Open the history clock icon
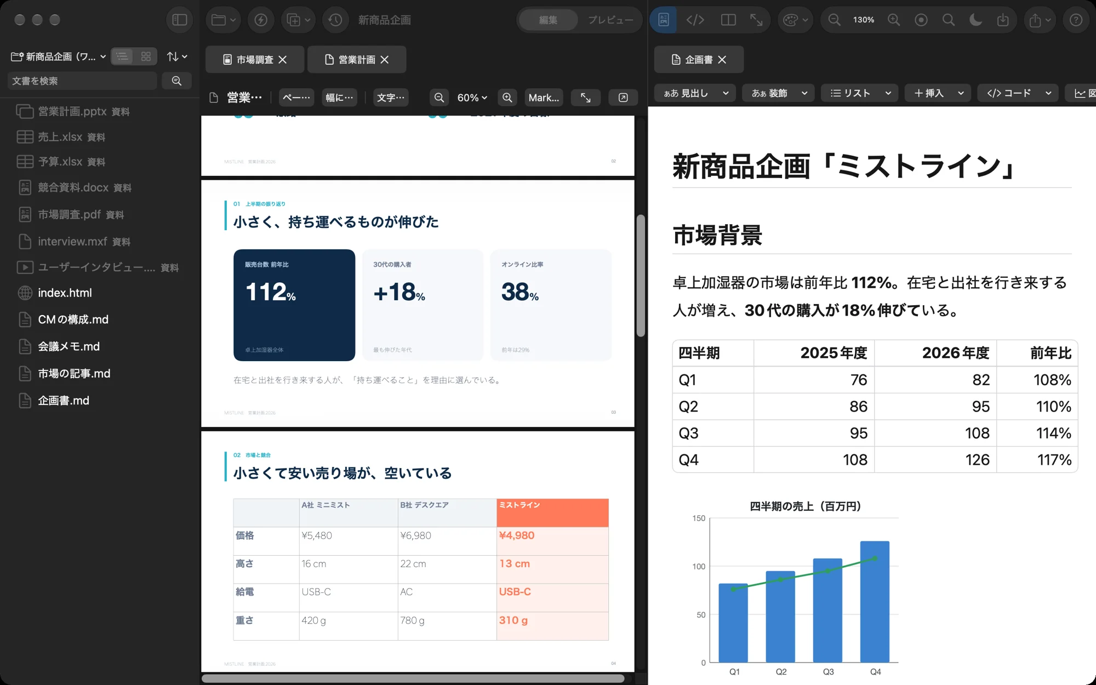 335,20
